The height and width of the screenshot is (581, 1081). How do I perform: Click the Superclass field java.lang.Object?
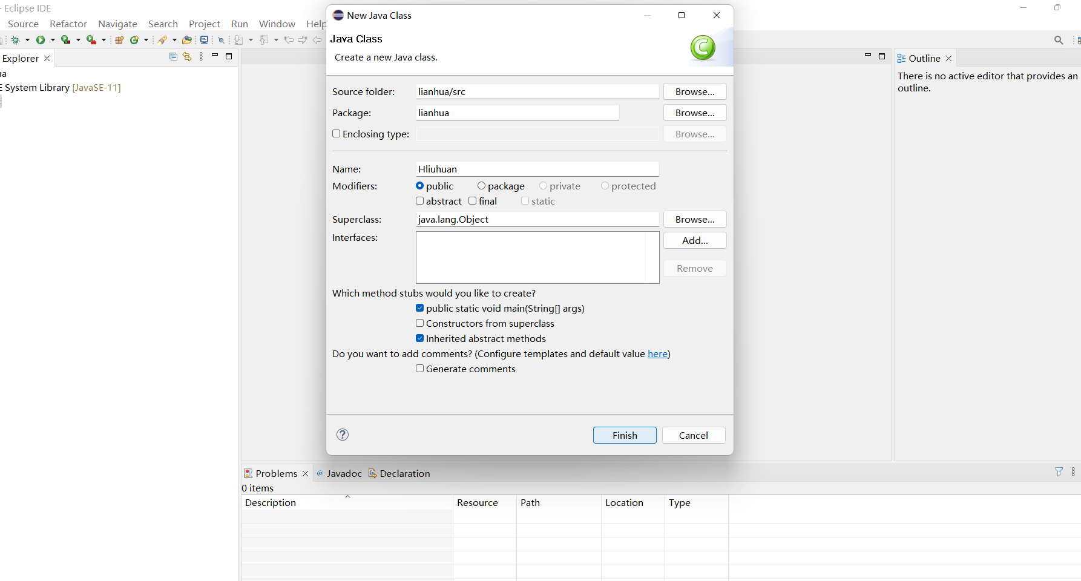(x=537, y=219)
